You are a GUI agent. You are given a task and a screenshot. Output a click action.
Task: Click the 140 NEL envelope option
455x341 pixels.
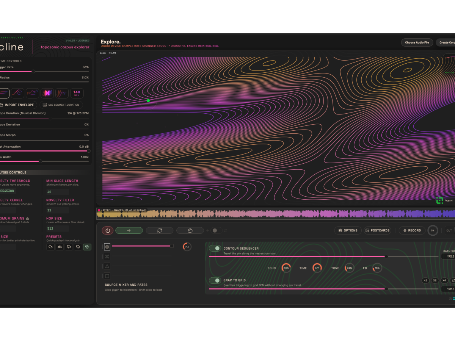click(x=77, y=93)
